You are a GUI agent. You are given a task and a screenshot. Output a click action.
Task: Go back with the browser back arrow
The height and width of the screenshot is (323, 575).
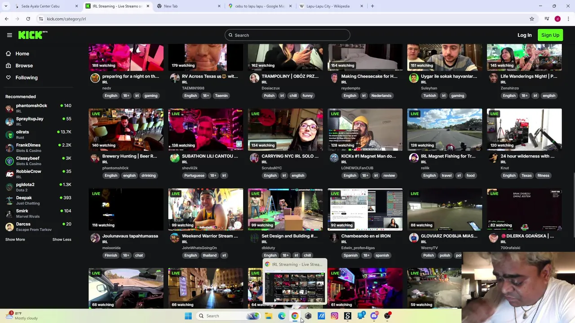click(6, 19)
